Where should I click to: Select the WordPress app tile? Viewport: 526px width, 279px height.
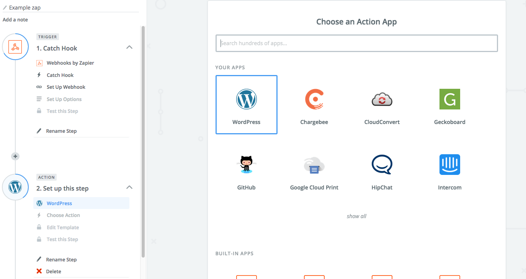pos(247,104)
